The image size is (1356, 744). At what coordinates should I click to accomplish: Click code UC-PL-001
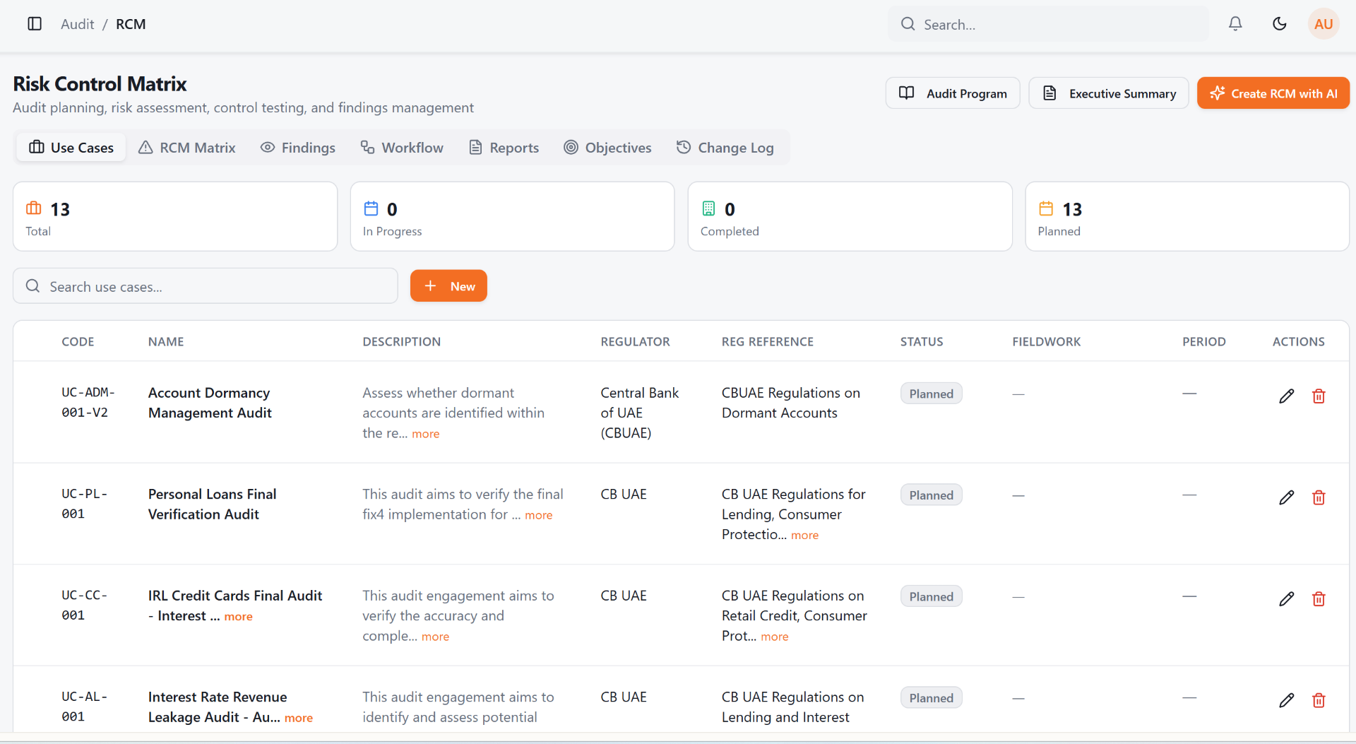(x=84, y=504)
